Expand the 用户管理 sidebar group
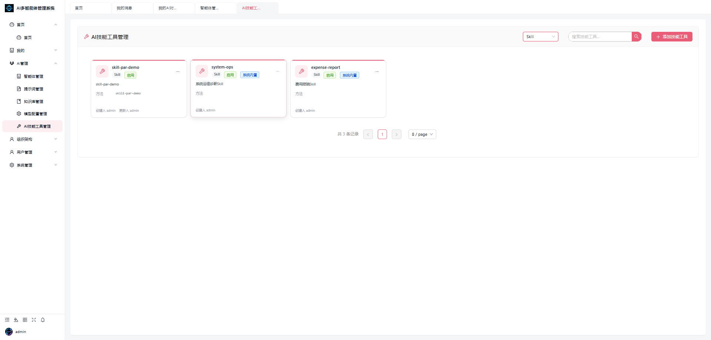Screen dimensions: 711x340 point(33,152)
